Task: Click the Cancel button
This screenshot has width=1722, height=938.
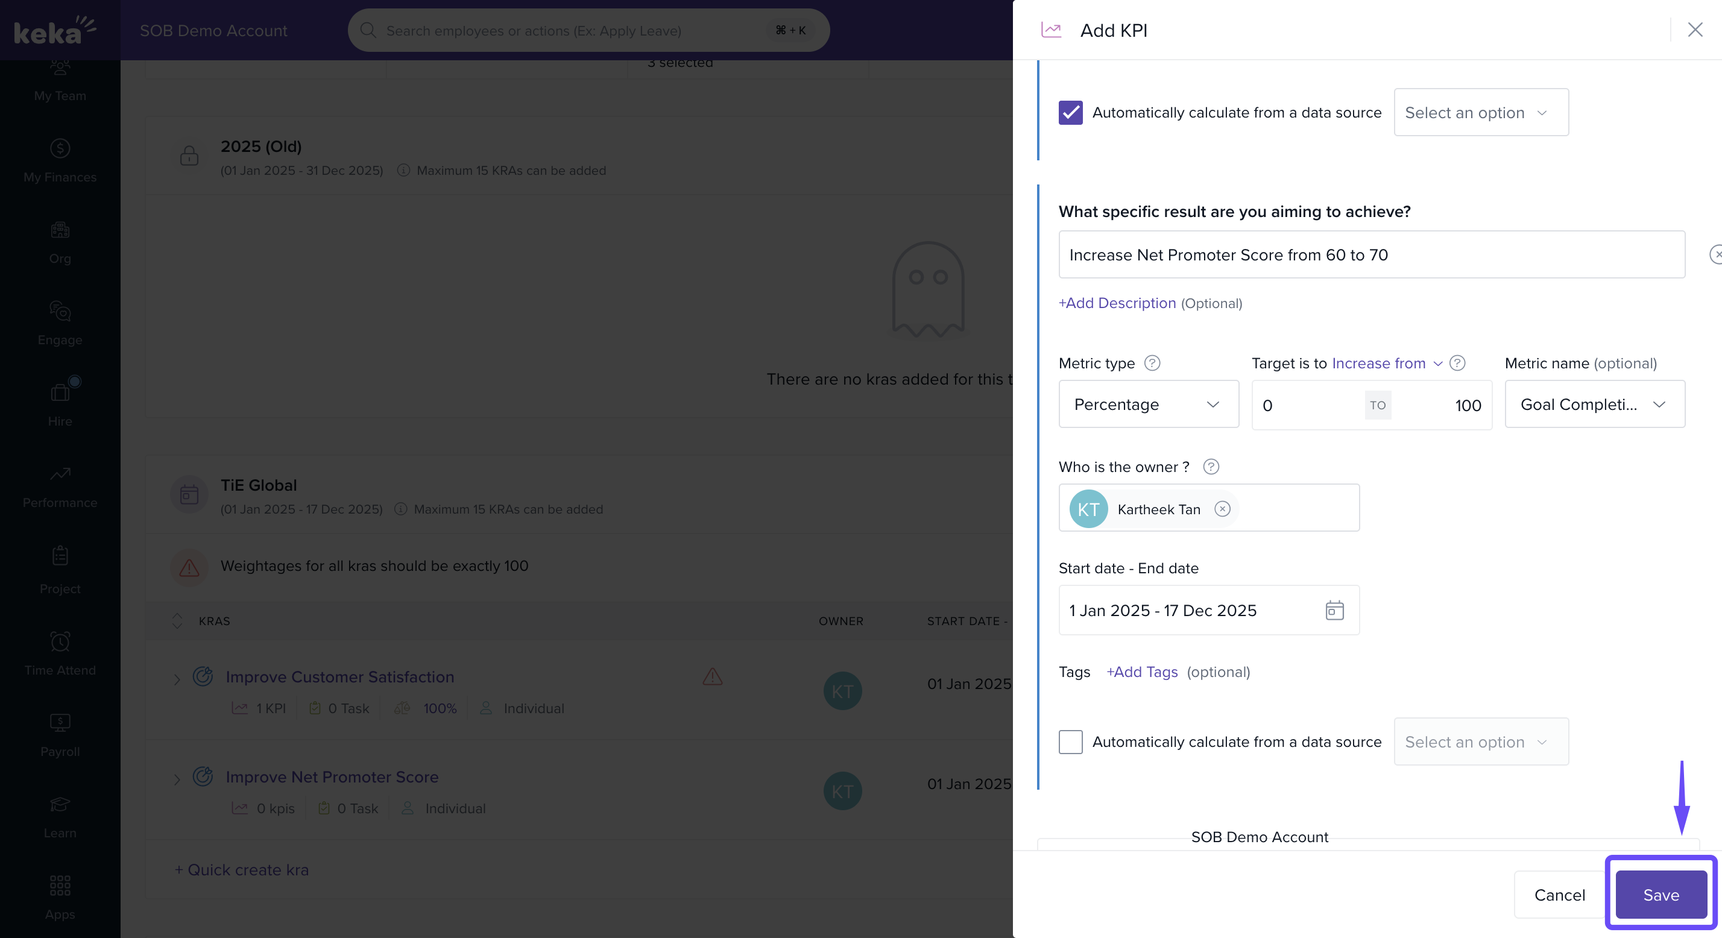Action: pos(1559,895)
